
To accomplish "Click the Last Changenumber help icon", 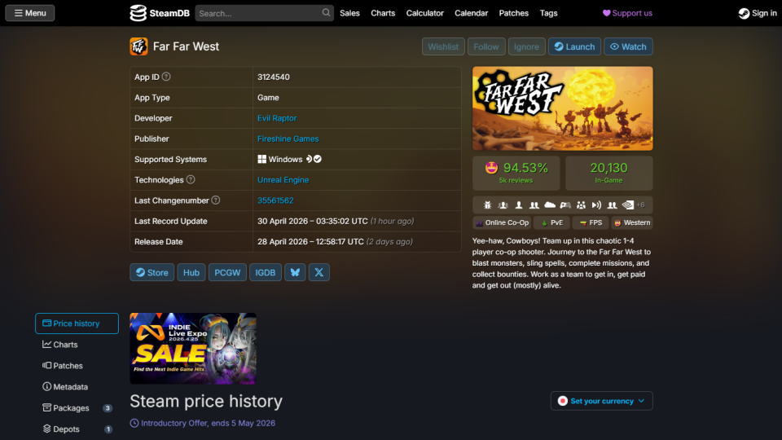I will (216, 200).
